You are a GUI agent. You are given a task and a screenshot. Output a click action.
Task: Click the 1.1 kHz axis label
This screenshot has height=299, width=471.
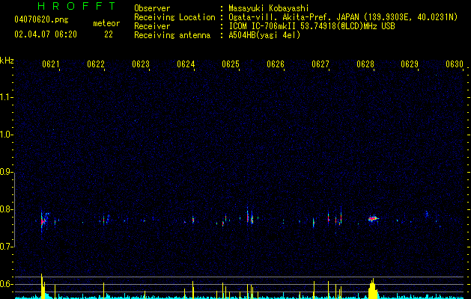click(6, 97)
